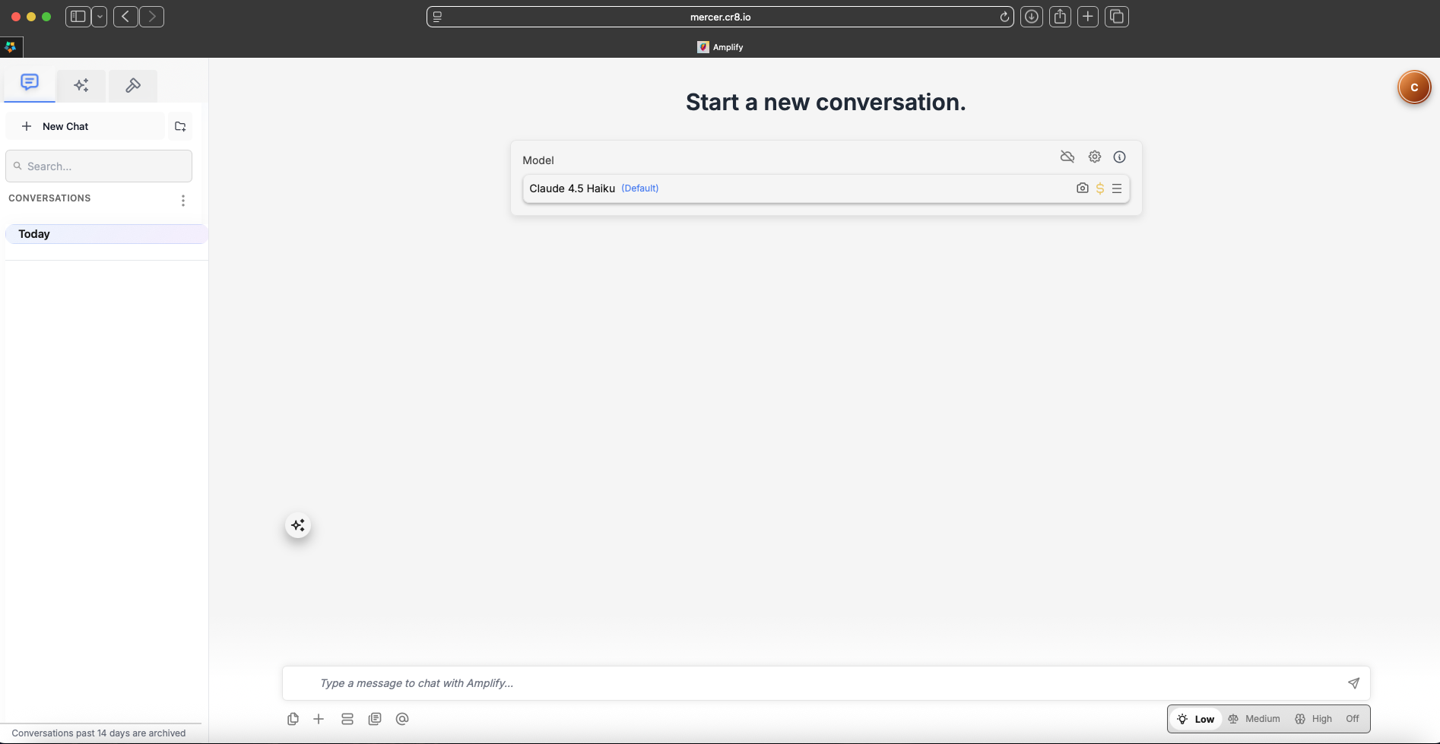Click the pinned tab colorful icon
Viewport: 1440px width, 744px height.
pos(11,47)
